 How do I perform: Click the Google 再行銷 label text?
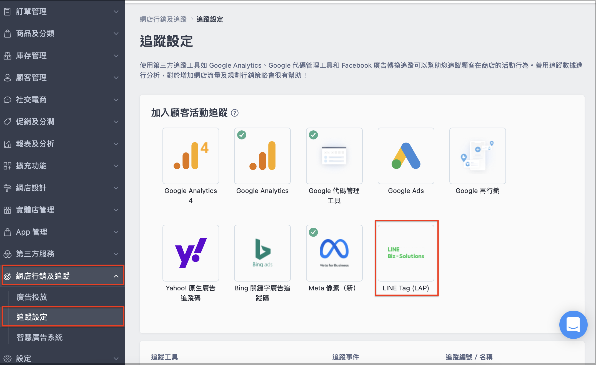pyautogui.click(x=478, y=191)
